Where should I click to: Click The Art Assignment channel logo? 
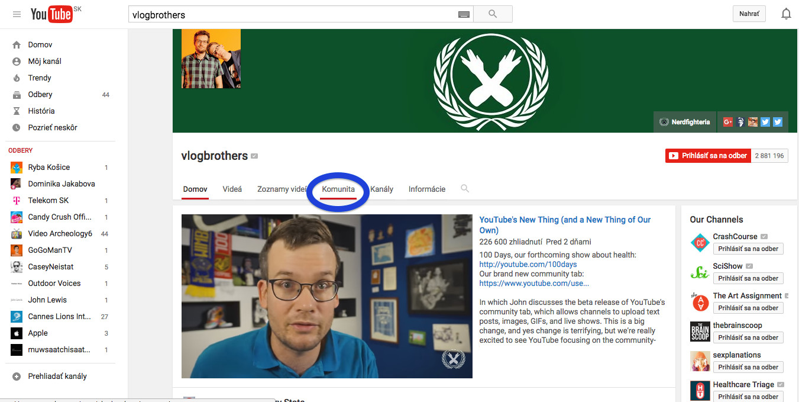point(700,302)
